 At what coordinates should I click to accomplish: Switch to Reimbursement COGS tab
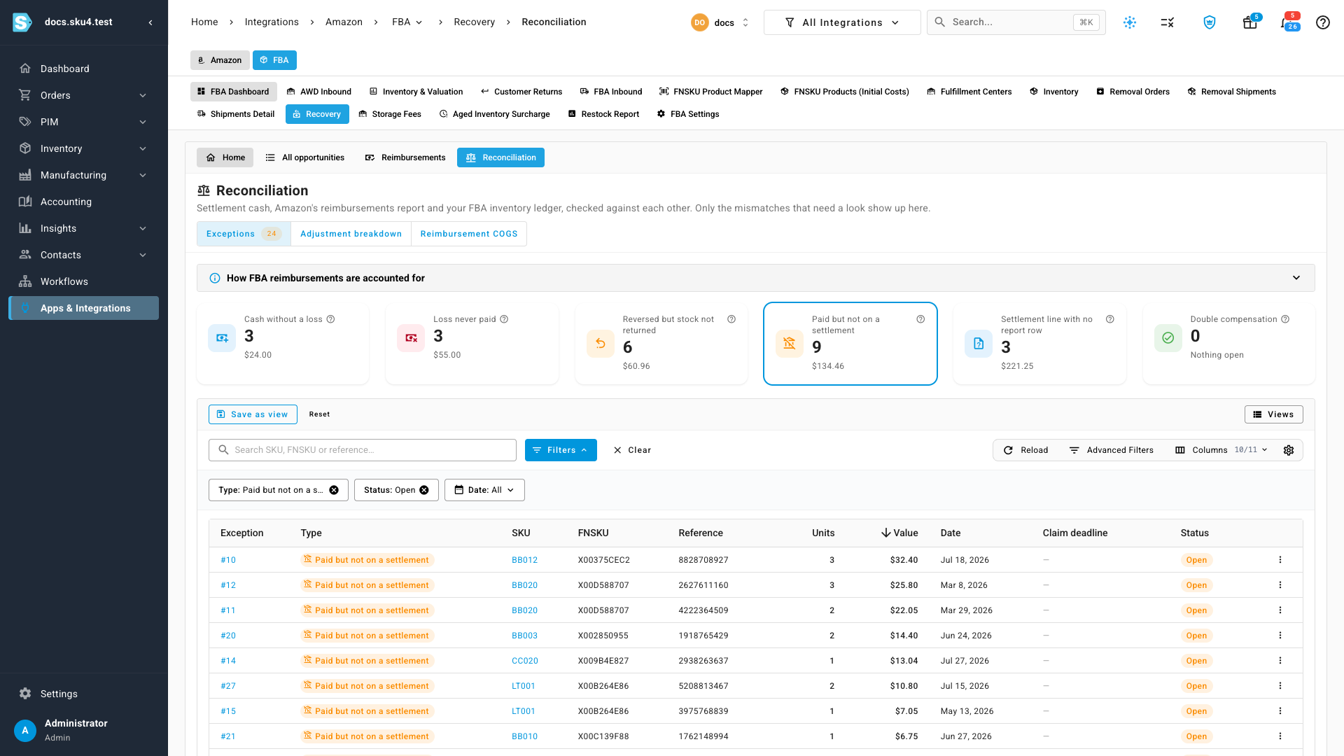[469, 234]
